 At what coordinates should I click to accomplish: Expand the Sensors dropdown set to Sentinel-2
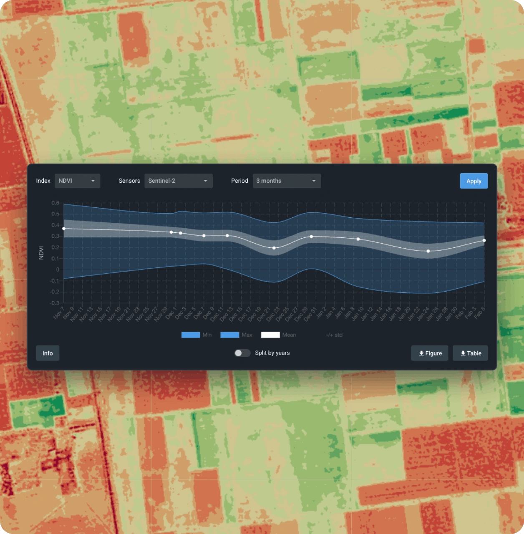pyautogui.click(x=178, y=181)
